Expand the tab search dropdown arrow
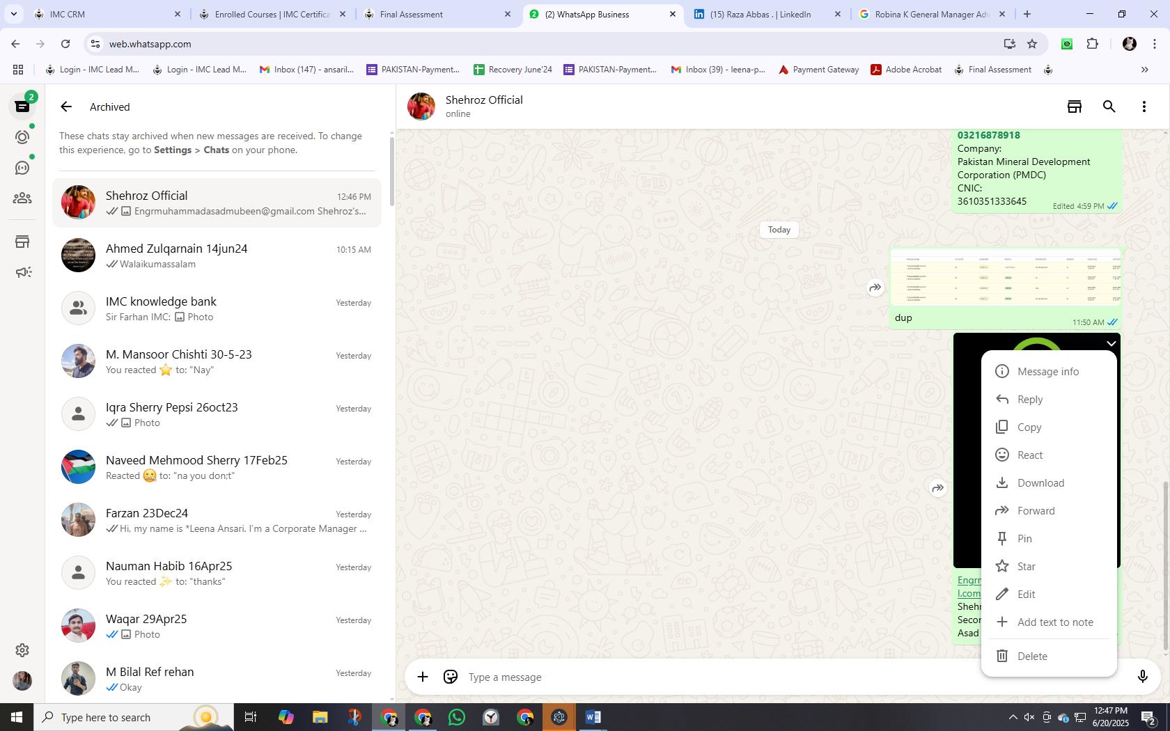The width and height of the screenshot is (1170, 731). tap(13, 14)
